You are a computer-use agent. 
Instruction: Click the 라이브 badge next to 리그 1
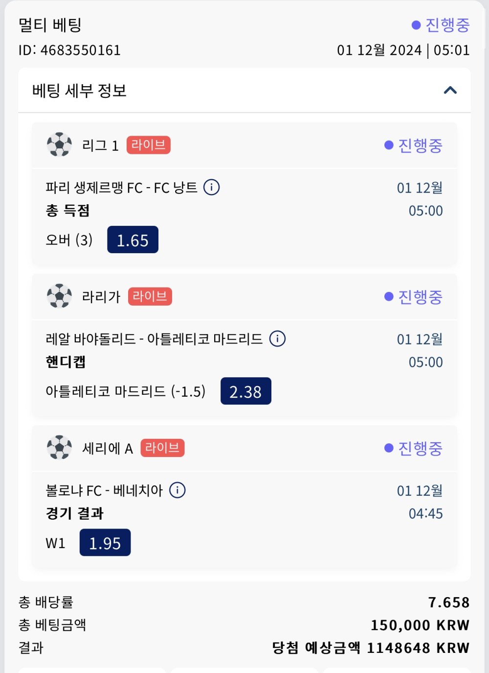tap(148, 145)
